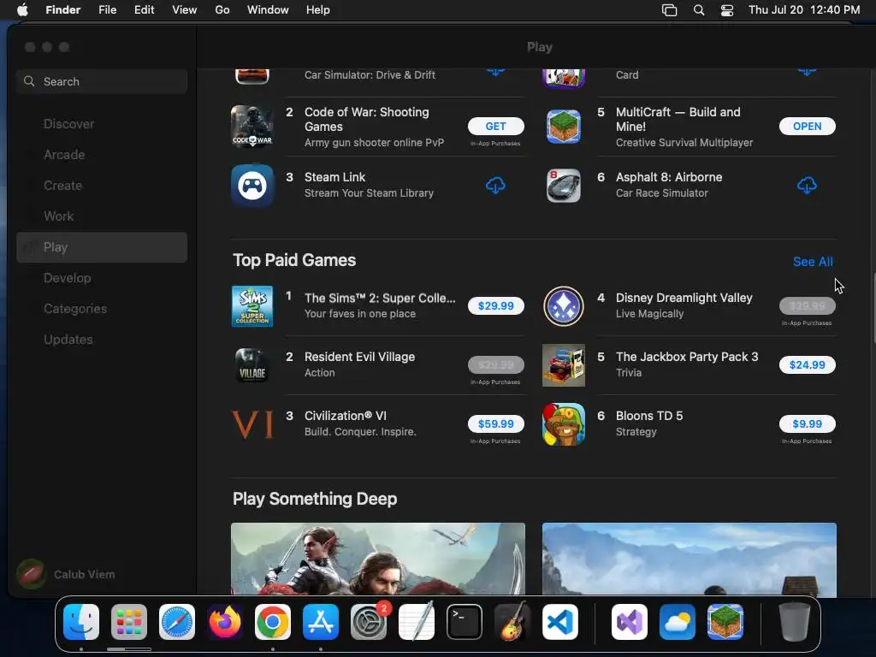876x657 pixels.
Task: Open Resident Evil Village app icon
Action: (252, 365)
